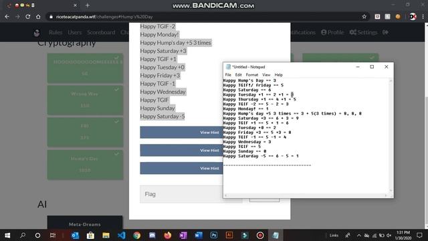Launch Outlook from the taskbar
The image size is (428, 241).
(75, 235)
